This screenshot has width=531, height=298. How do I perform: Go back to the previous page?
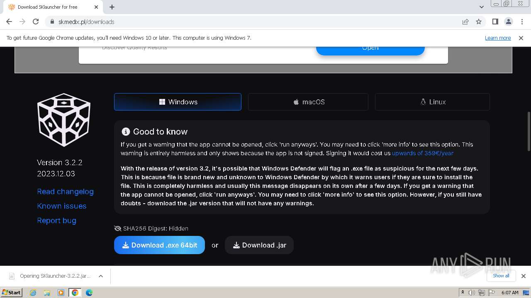(x=9, y=22)
